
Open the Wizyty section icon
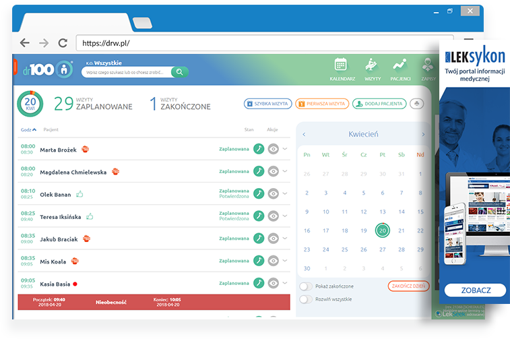click(x=372, y=65)
